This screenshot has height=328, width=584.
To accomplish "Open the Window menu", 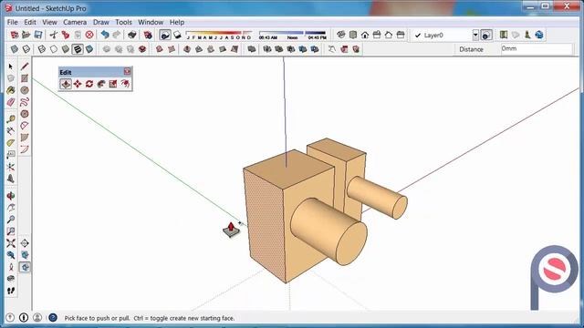I will click(x=151, y=22).
